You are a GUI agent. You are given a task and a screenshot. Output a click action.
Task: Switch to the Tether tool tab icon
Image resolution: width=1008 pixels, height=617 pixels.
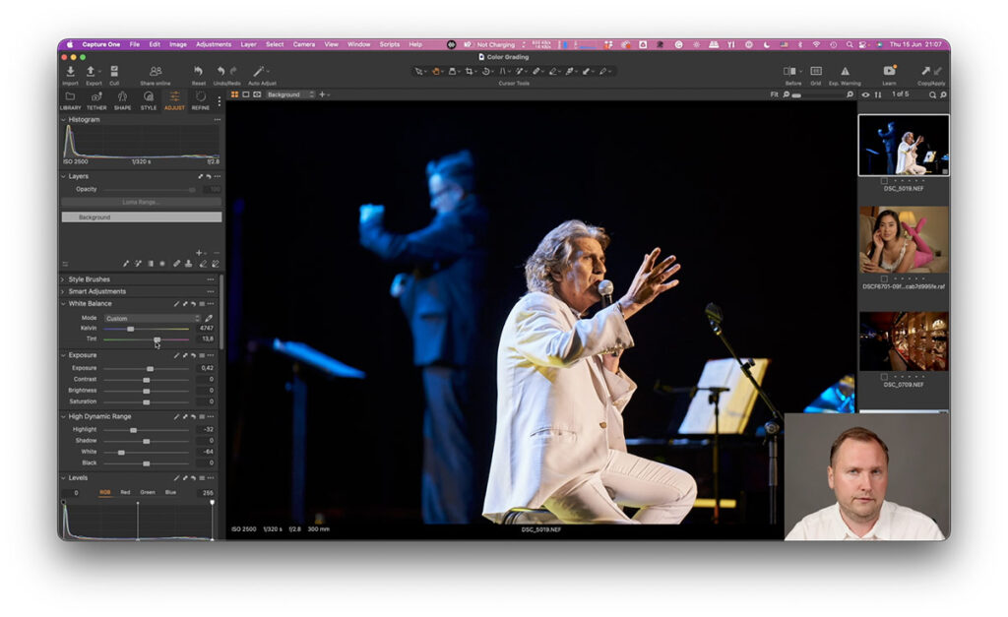click(94, 96)
